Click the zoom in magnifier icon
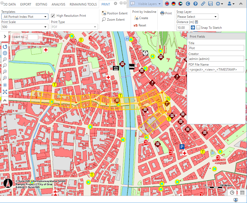Viewport: 247px width, 203px height. click(5, 59)
